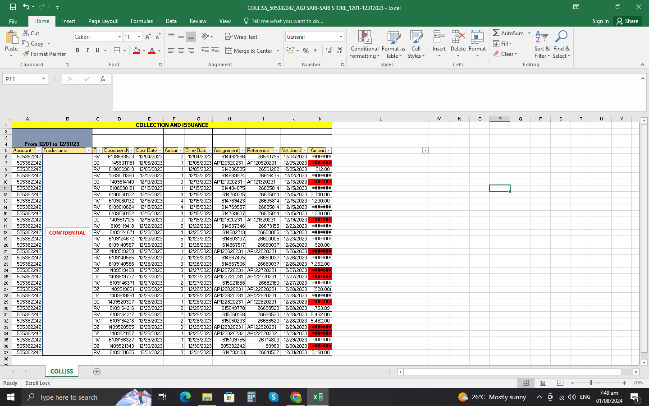The height and width of the screenshot is (406, 649).
Task: Click the Format as Table icon
Action: [393, 37]
